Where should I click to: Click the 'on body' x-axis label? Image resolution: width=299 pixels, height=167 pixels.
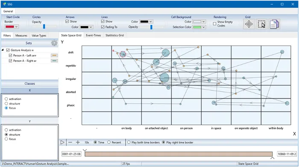(x=126, y=128)
